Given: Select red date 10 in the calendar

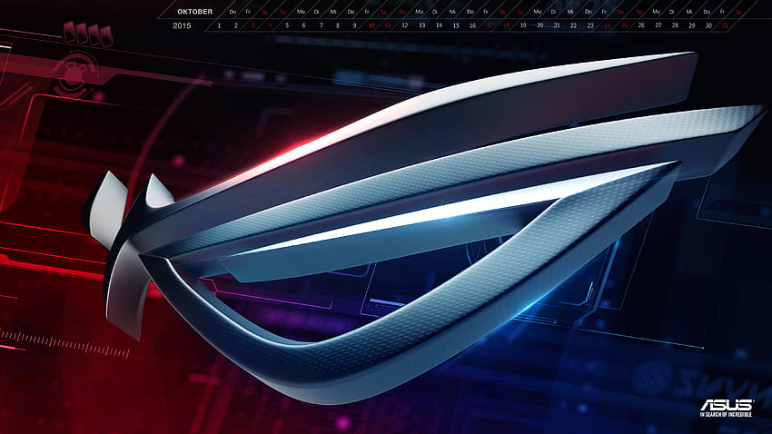Looking at the screenshot, I should [371, 25].
